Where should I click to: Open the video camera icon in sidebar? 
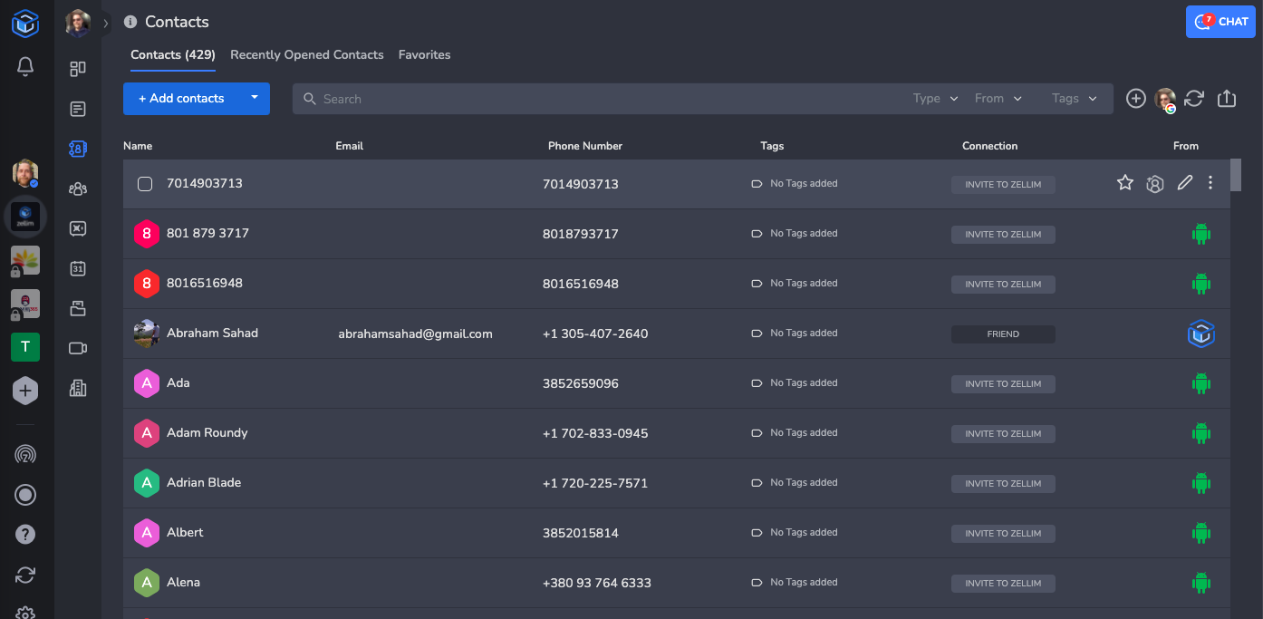tap(78, 348)
